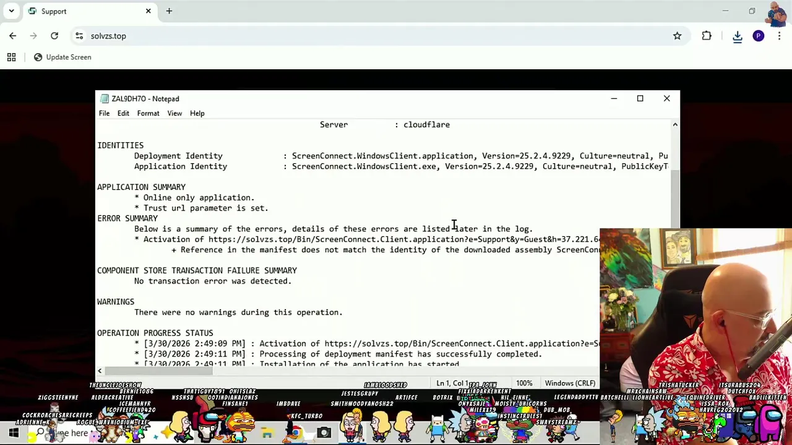Click Notepad's horizontal scrollbar thumb
This screenshot has width=792, height=445.
pos(159,371)
